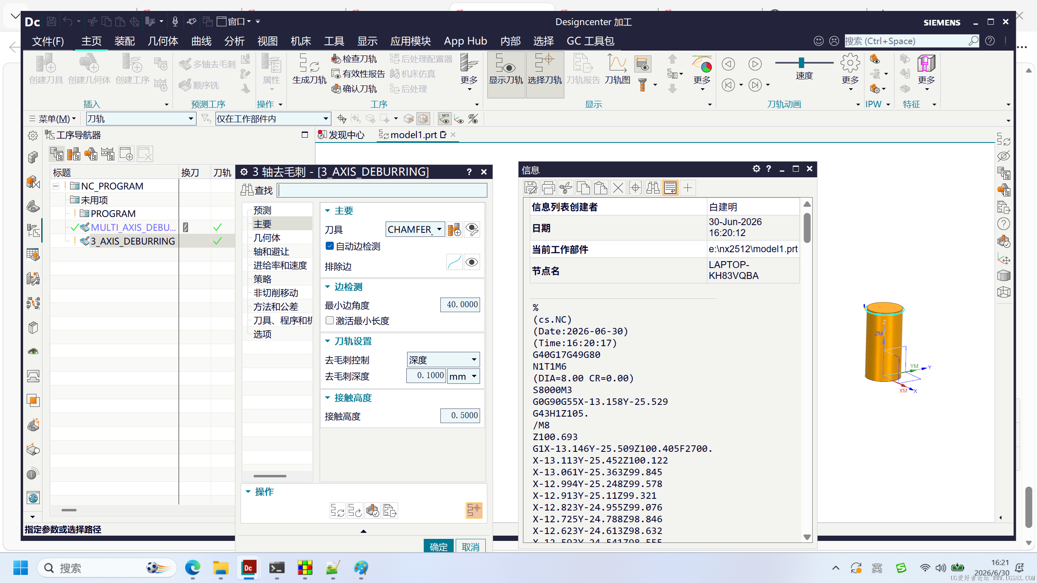1037x583 pixels.
Task: Click the animation Speed (速度) slider handle
Action: 801,62
